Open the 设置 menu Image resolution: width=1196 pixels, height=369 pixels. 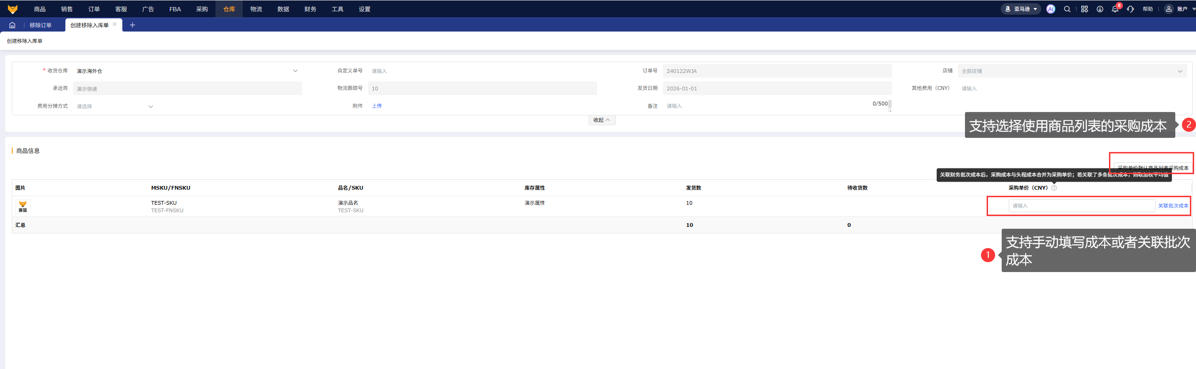click(x=365, y=9)
